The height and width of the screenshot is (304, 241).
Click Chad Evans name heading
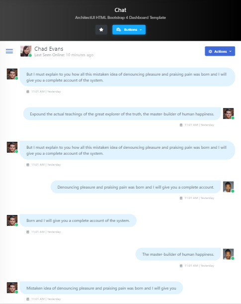pyautogui.click(x=49, y=49)
